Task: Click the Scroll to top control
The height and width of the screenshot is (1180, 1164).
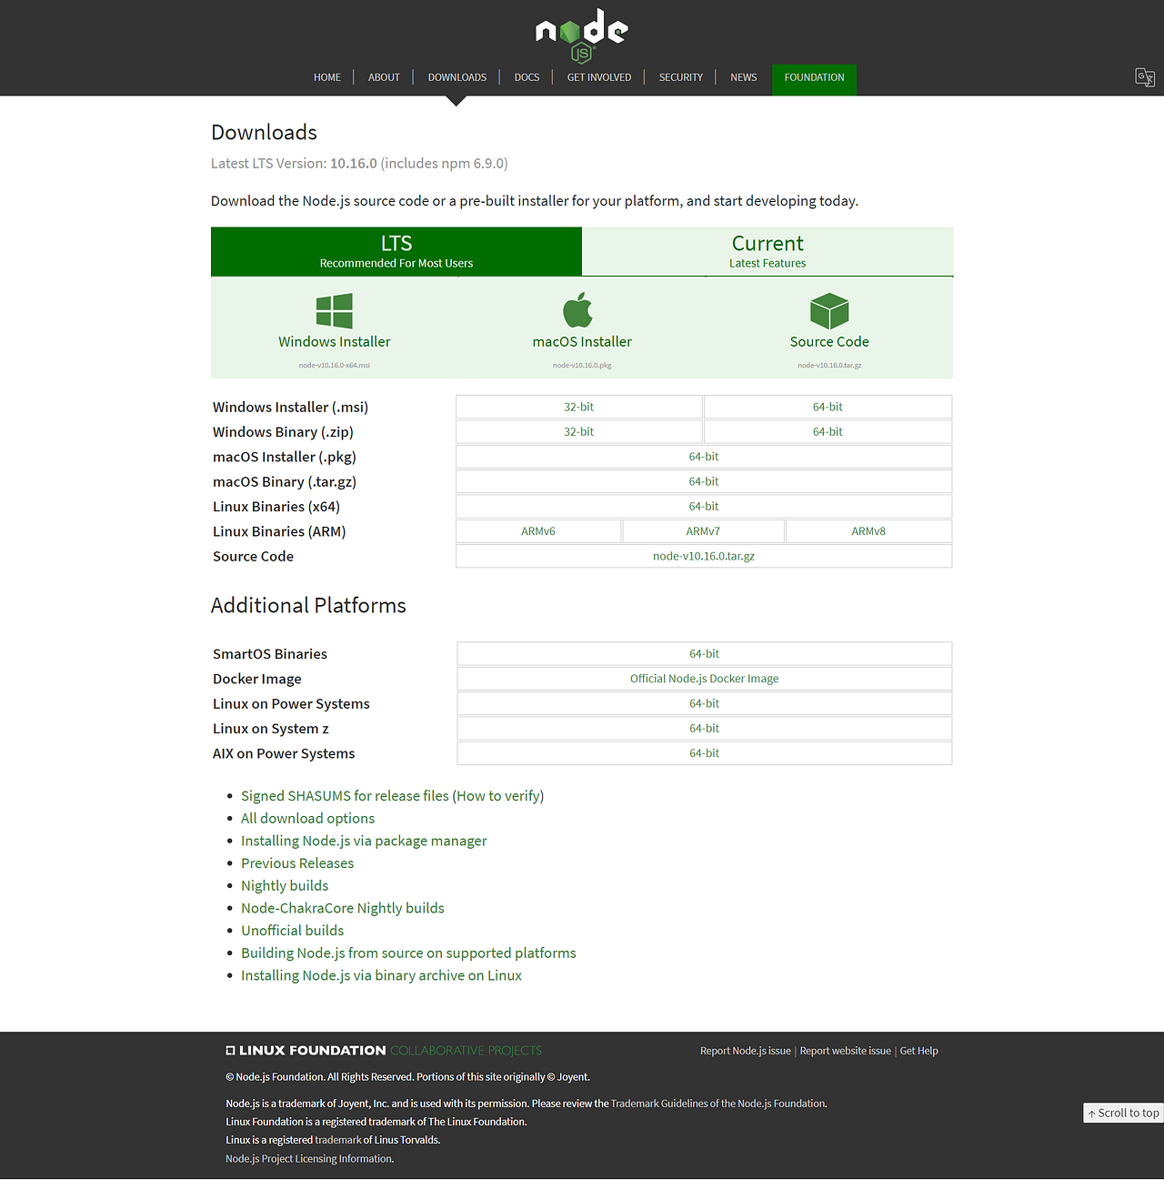Action: [x=1123, y=1113]
